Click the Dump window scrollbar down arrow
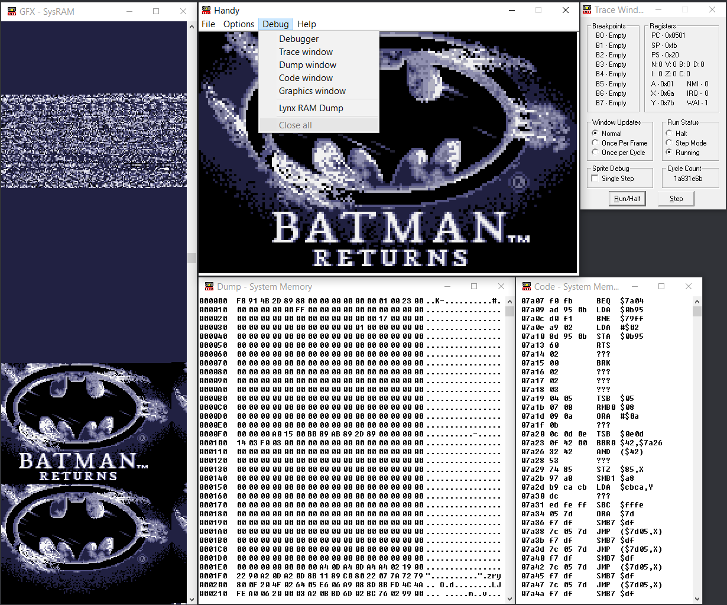Image resolution: width=727 pixels, height=605 pixels. [509, 598]
